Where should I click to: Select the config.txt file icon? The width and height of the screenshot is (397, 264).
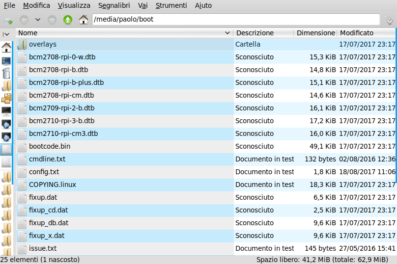pos(22,172)
